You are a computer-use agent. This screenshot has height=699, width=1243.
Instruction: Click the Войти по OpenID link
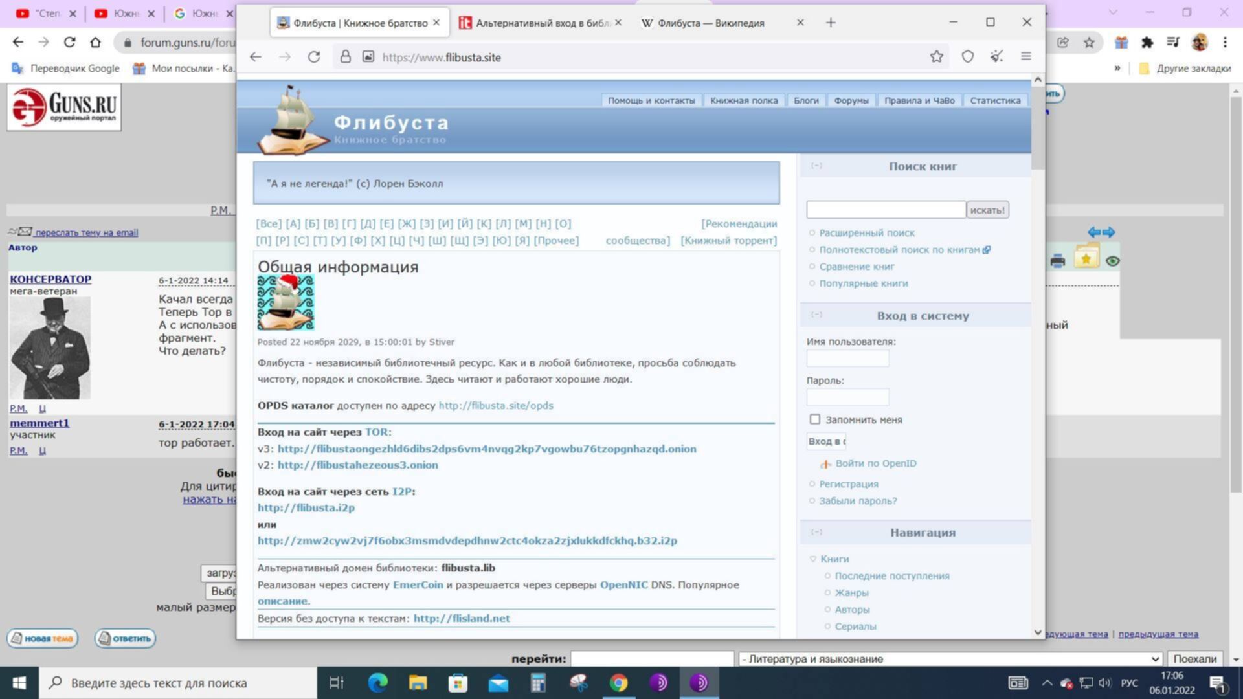pyautogui.click(x=875, y=463)
